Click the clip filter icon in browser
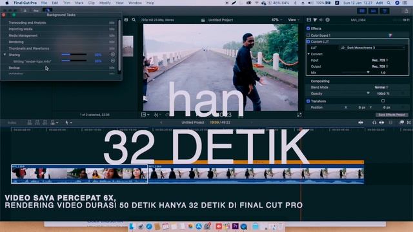 (x=126, y=20)
